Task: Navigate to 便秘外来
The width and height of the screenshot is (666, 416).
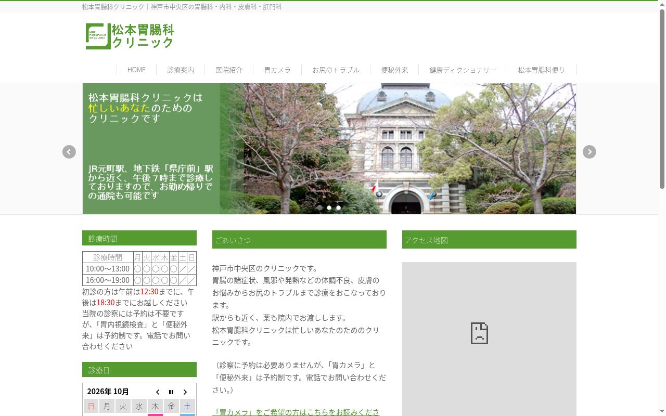Action: [394, 70]
